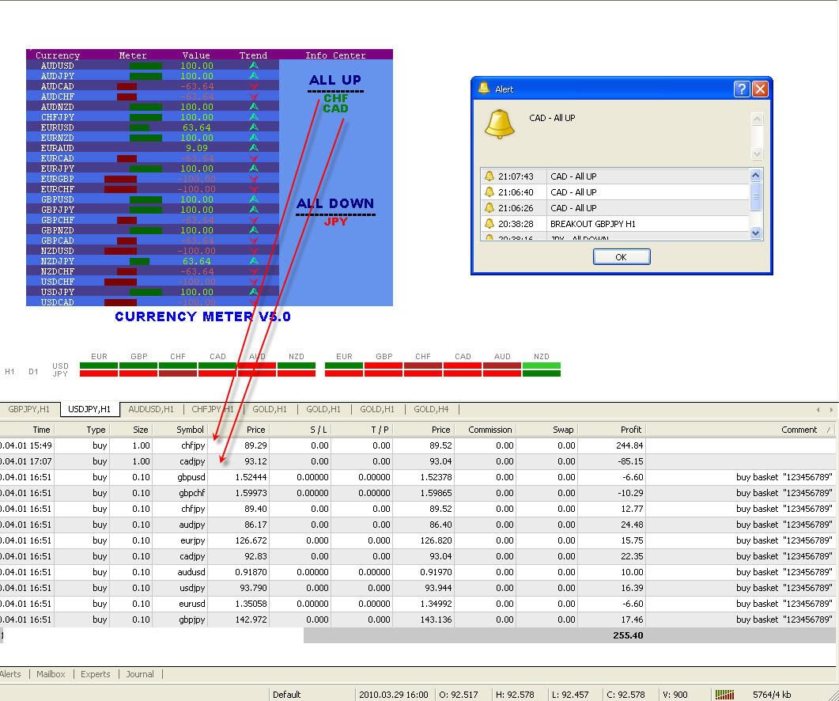Click chart tabs scroll-right arrow
The width and height of the screenshot is (839, 701).
click(x=831, y=410)
